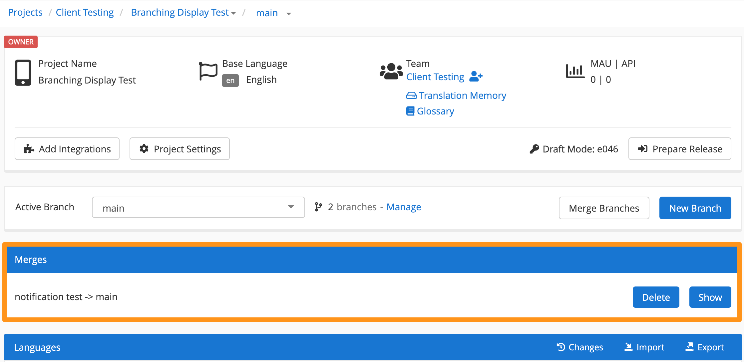The image size is (744, 362).
Task: Click the Merges panel header
Action: click(372, 260)
